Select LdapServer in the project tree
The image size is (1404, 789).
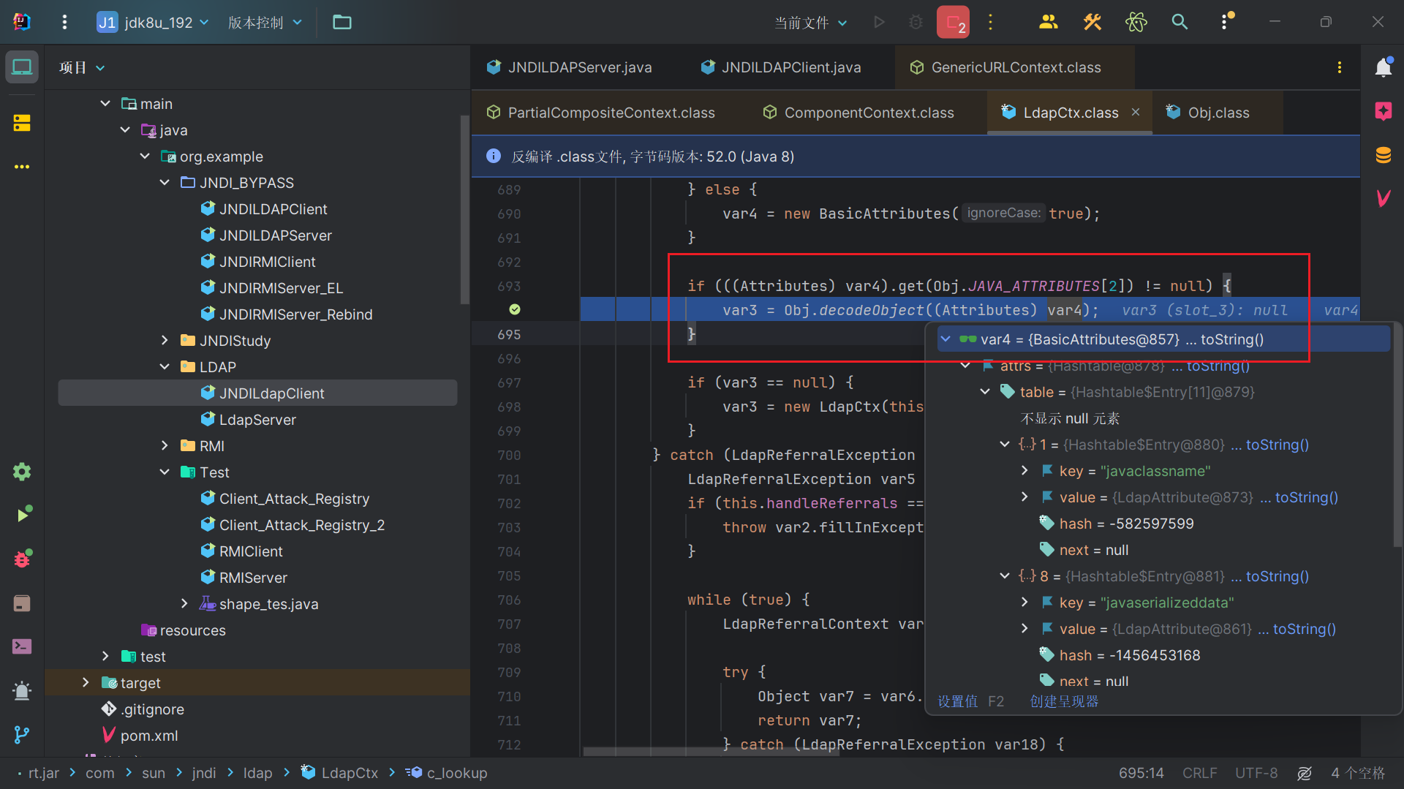click(x=257, y=420)
